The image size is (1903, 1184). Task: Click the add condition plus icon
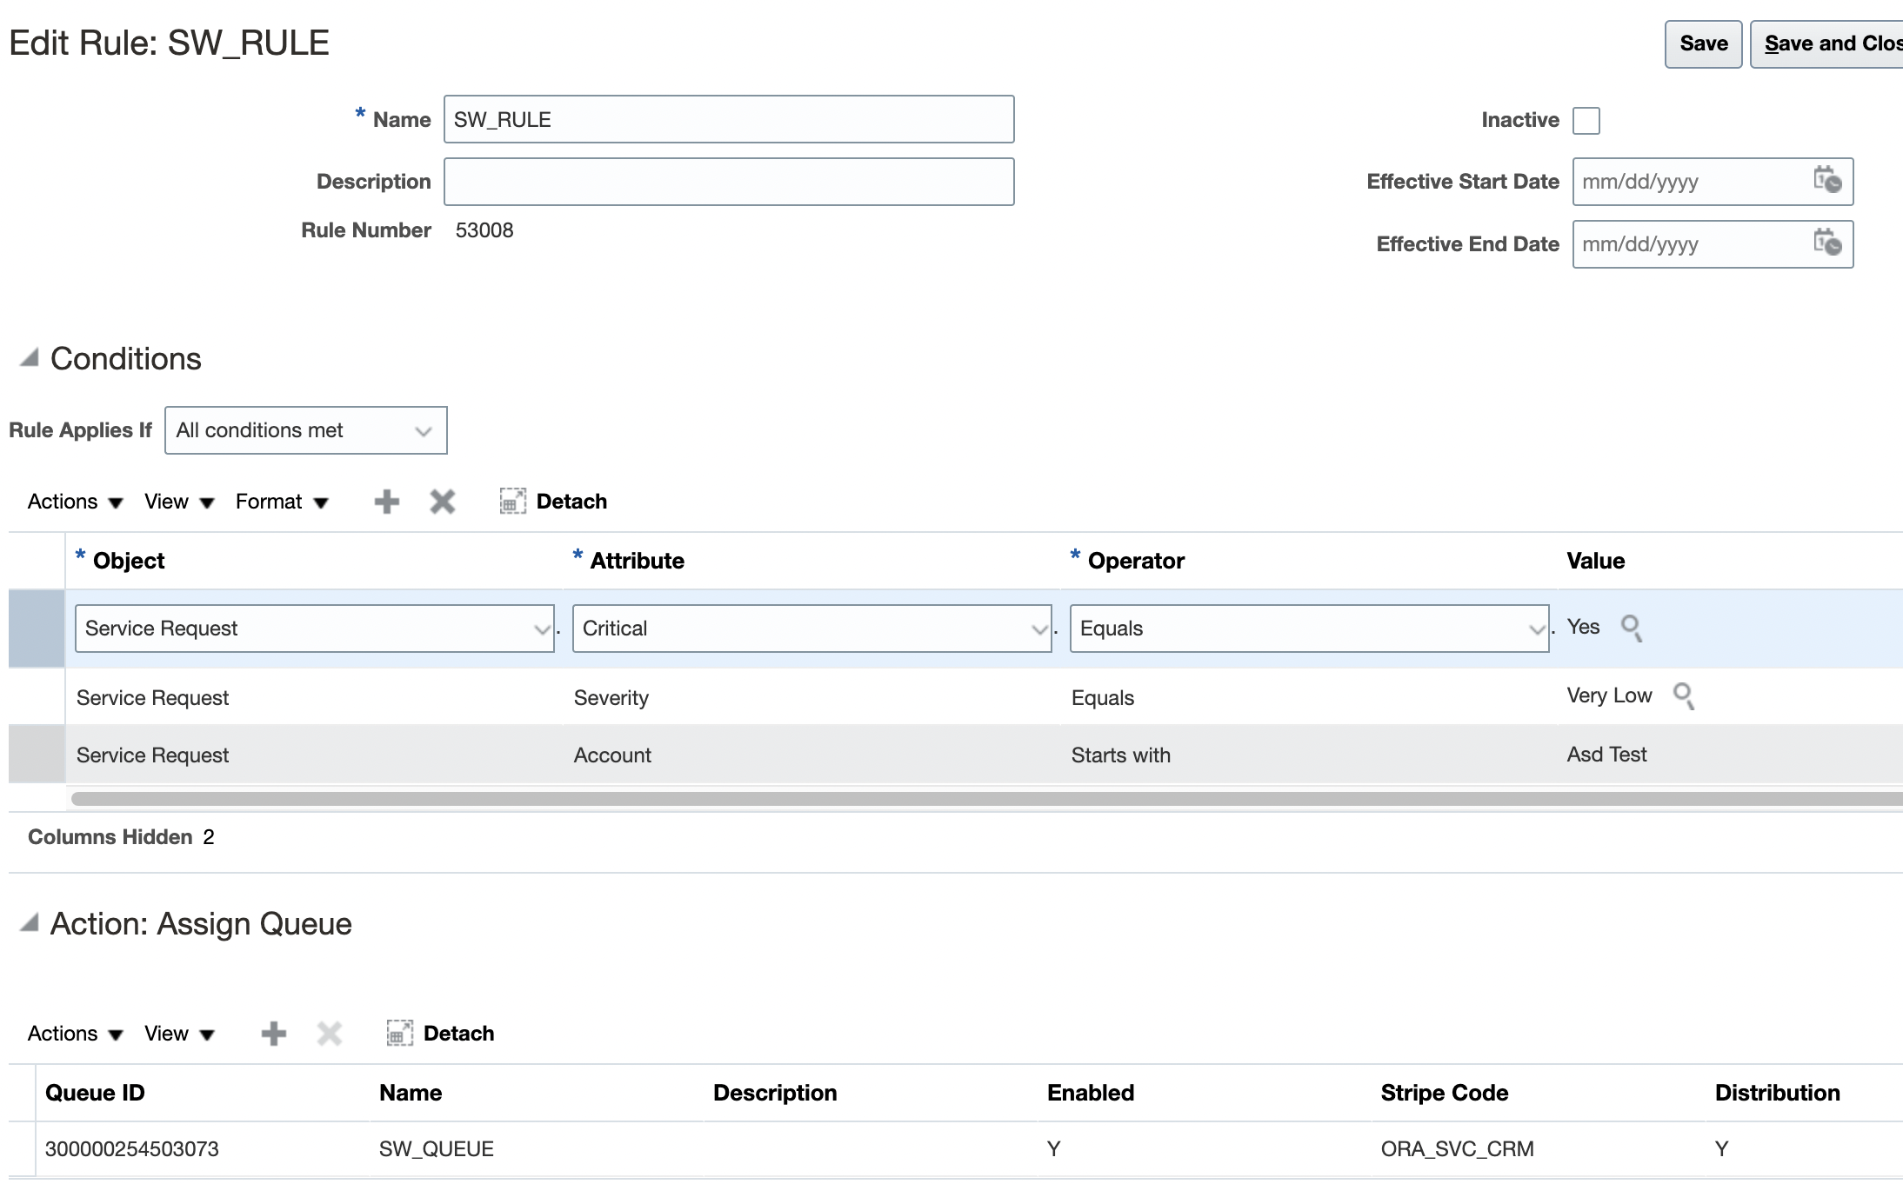click(x=386, y=502)
